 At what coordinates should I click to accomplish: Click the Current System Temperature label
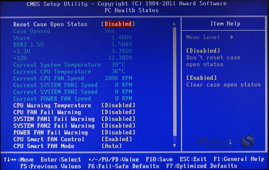[57, 65]
